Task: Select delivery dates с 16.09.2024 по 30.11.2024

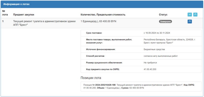Action: pos(157,33)
